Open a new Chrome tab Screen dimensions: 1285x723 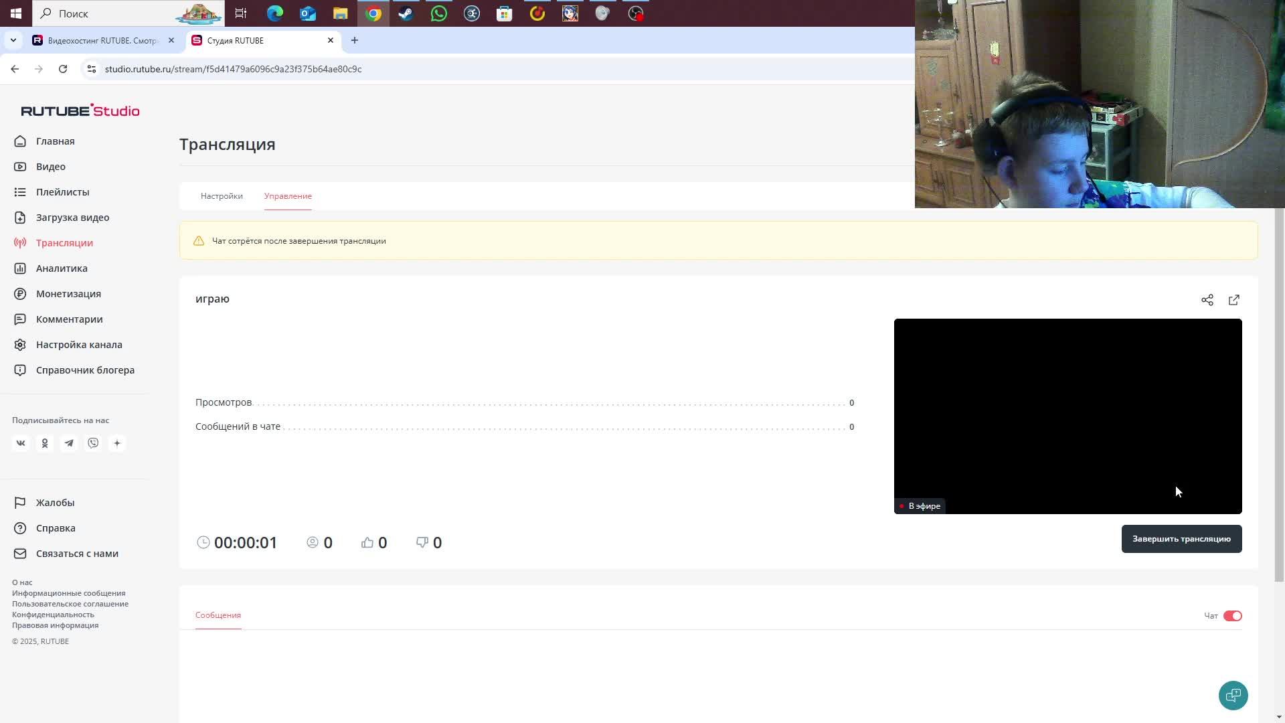[x=355, y=40]
